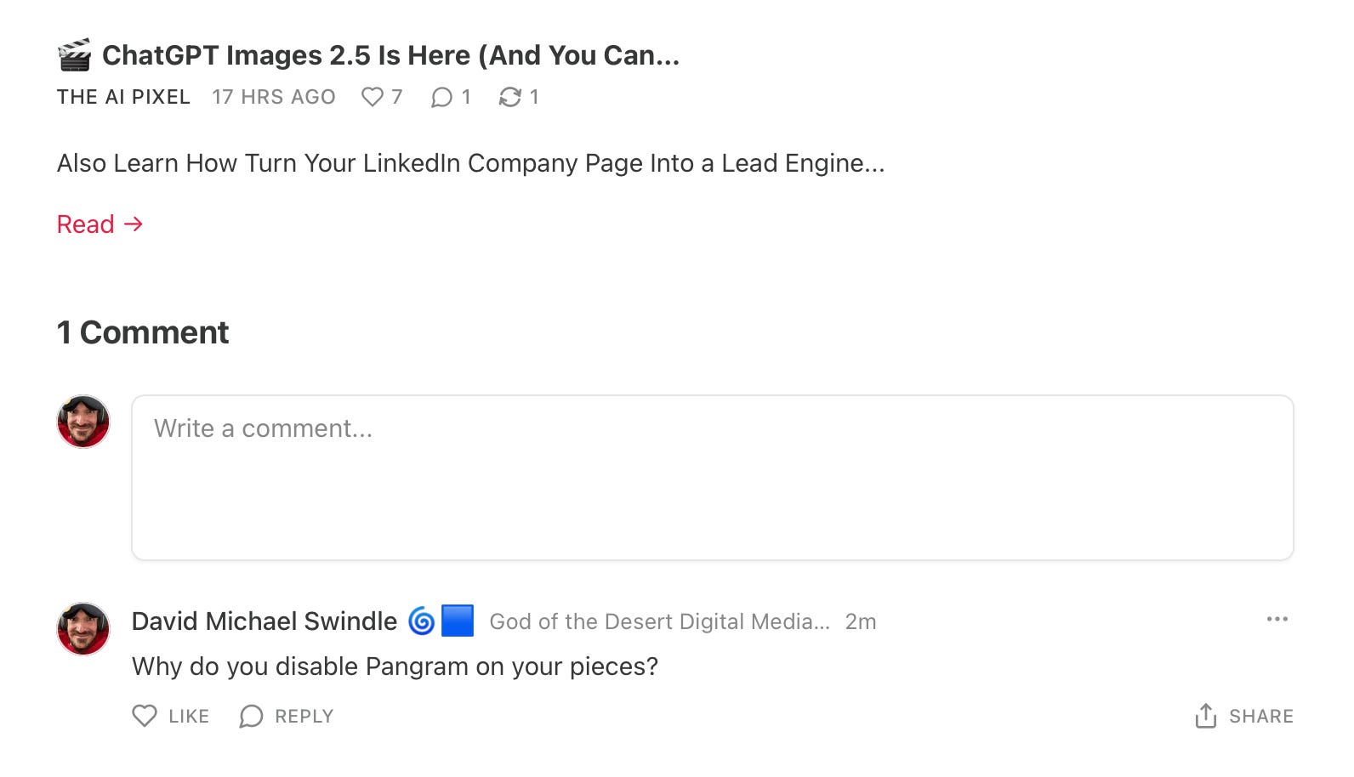This screenshot has width=1354, height=777.
Task: Click the comment bubble icon on the post
Action: tap(441, 97)
